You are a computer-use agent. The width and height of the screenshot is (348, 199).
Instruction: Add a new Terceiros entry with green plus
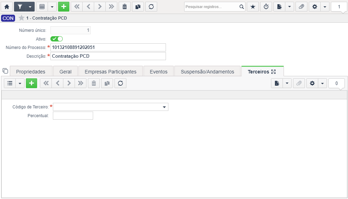(32, 83)
